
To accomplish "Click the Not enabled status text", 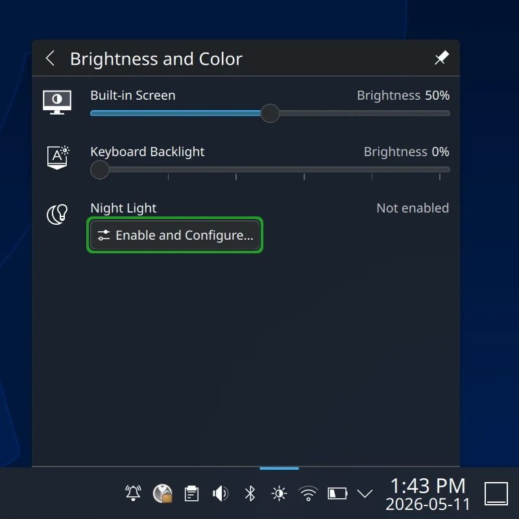I will pos(413,208).
